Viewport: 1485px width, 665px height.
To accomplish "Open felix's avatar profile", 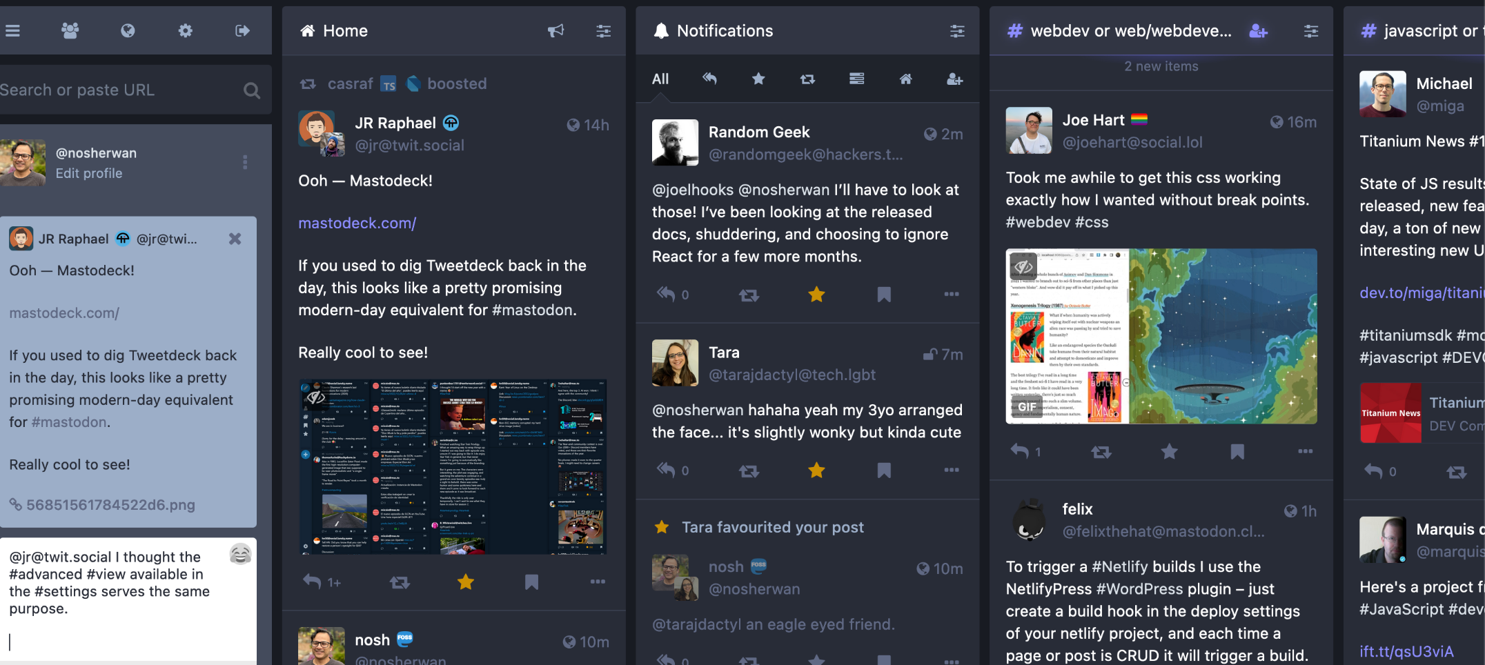I will (x=1029, y=519).
